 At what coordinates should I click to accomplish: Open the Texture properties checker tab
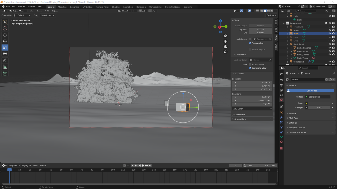pos(281,148)
